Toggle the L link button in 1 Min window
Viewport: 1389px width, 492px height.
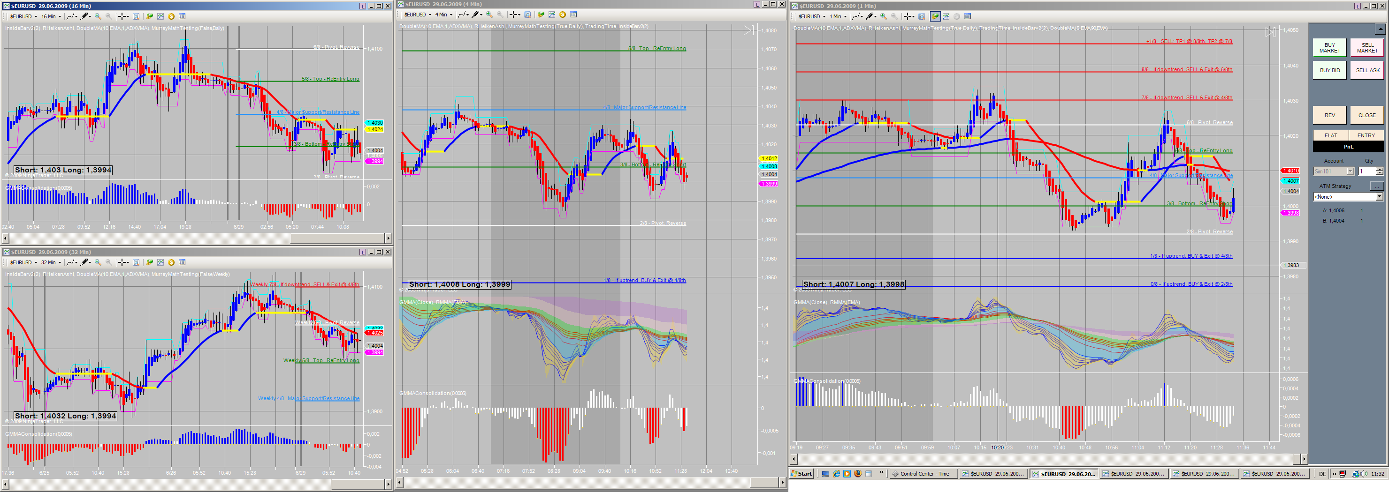pos(1357,6)
